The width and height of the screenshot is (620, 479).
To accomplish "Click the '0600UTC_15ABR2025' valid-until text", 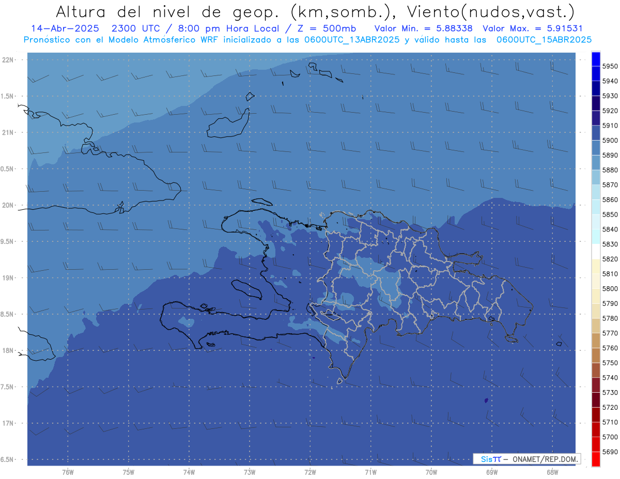I will [544, 39].
